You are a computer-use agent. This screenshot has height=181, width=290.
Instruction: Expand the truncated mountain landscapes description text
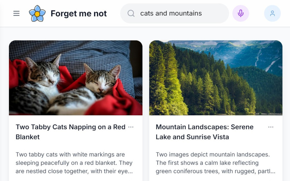click(216, 163)
